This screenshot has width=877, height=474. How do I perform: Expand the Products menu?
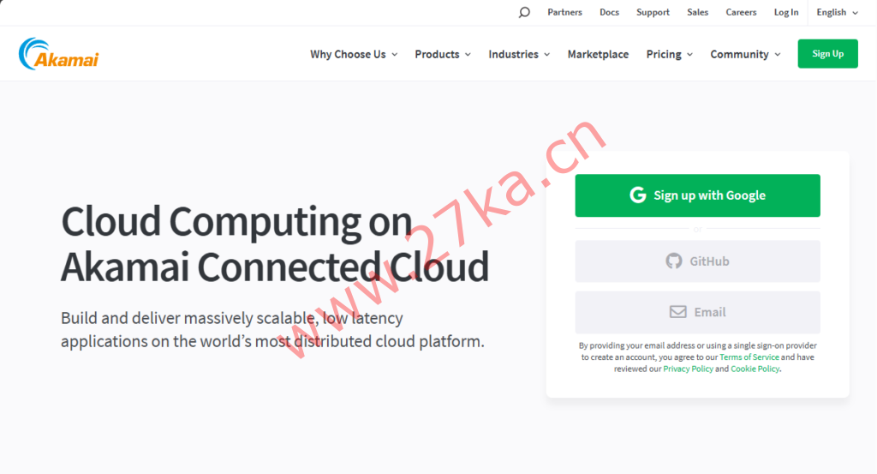pos(443,54)
